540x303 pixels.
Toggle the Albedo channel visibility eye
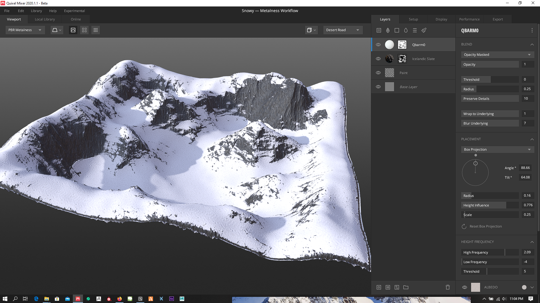465,287
